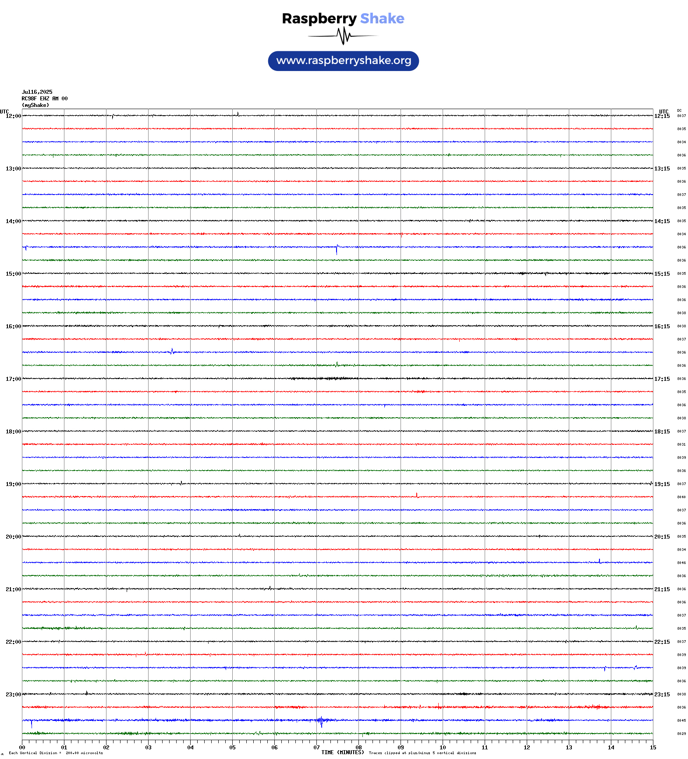Screen dimensions: 688x759
Task: Click the Traces clipped at plus/minus note
Action: click(422, 753)
